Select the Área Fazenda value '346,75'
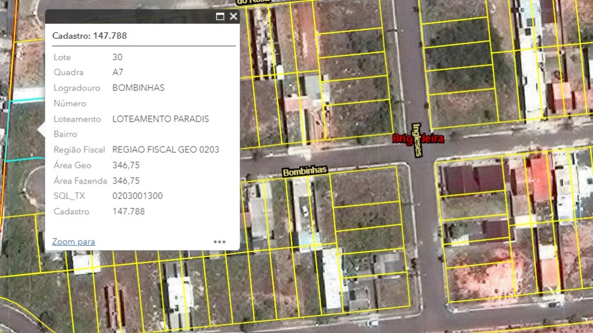Screen dimensions: 593x333 click(126, 181)
